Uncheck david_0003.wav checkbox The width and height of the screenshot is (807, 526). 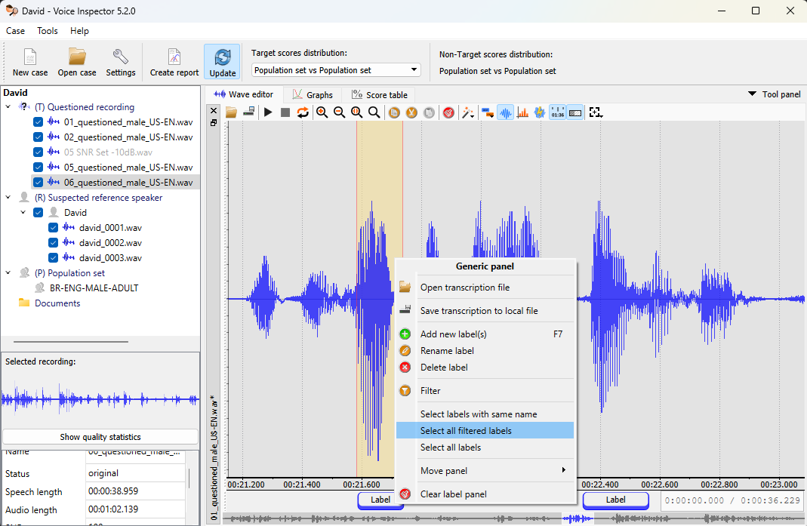tap(53, 258)
